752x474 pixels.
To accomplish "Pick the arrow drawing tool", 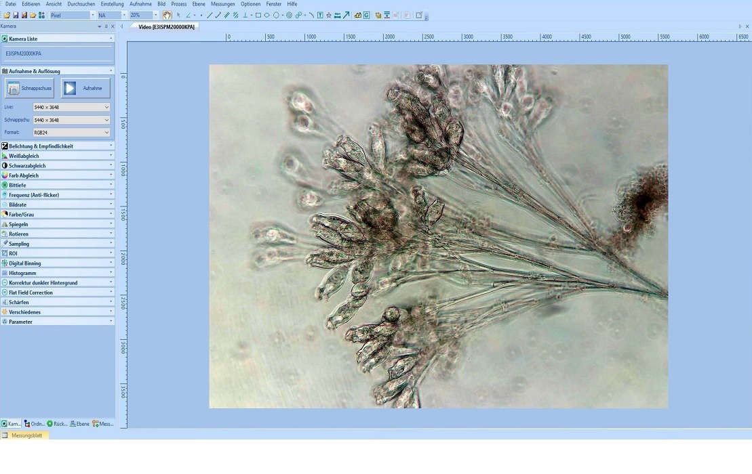I will (347, 15).
